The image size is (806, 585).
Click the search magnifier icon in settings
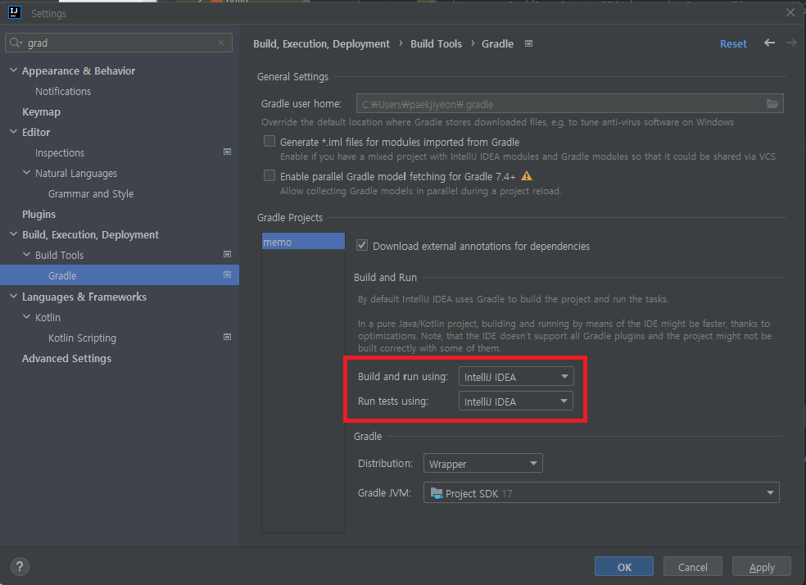tap(16, 43)
